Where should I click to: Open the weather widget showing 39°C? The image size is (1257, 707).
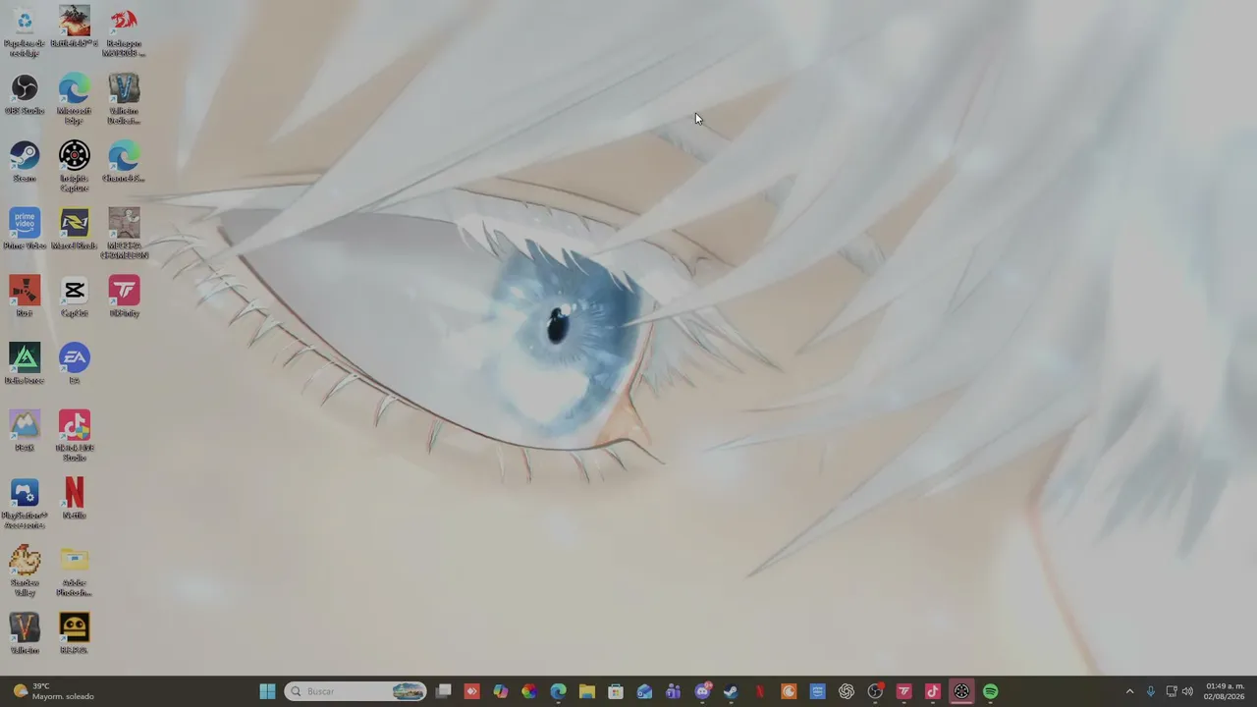coord(54,691)
